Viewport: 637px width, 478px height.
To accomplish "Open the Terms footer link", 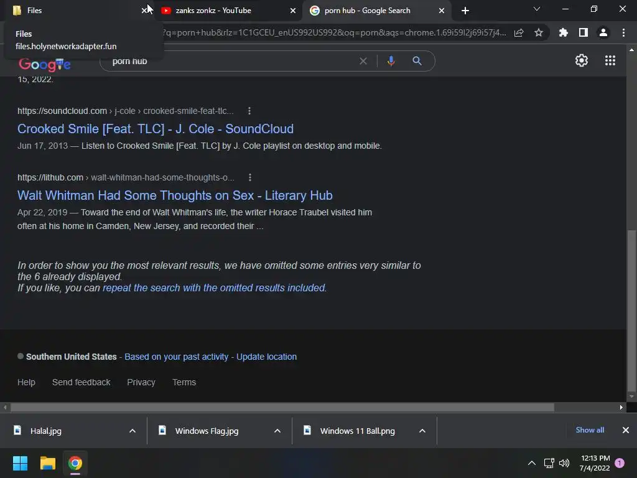I will 184,383.
